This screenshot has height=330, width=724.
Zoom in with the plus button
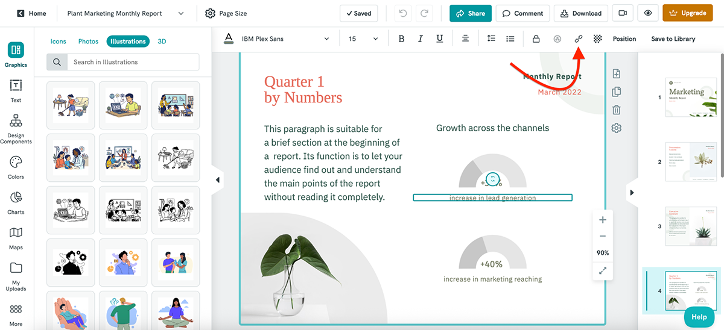pyautogui.click(x=603, y=220)
